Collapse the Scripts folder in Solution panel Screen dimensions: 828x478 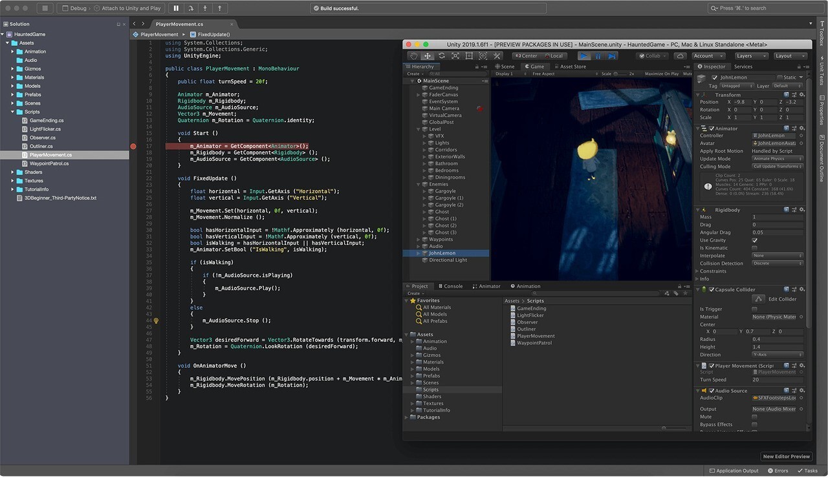13,112
